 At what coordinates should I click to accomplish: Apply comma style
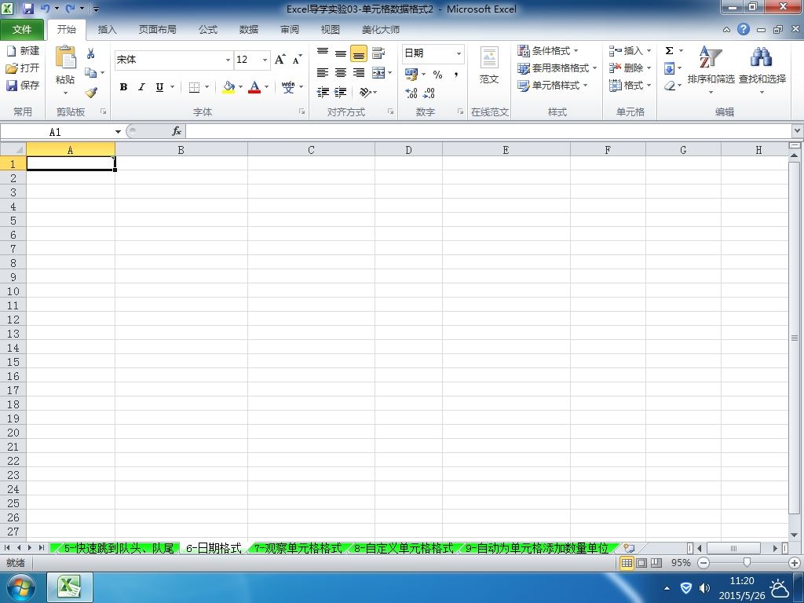[455, 75]
